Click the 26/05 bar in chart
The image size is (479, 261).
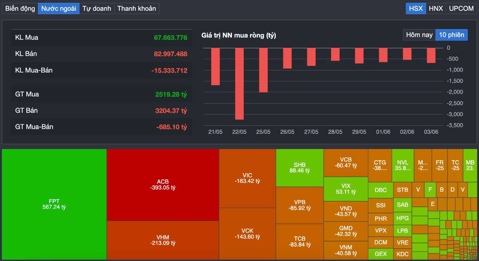click(287, 58)
